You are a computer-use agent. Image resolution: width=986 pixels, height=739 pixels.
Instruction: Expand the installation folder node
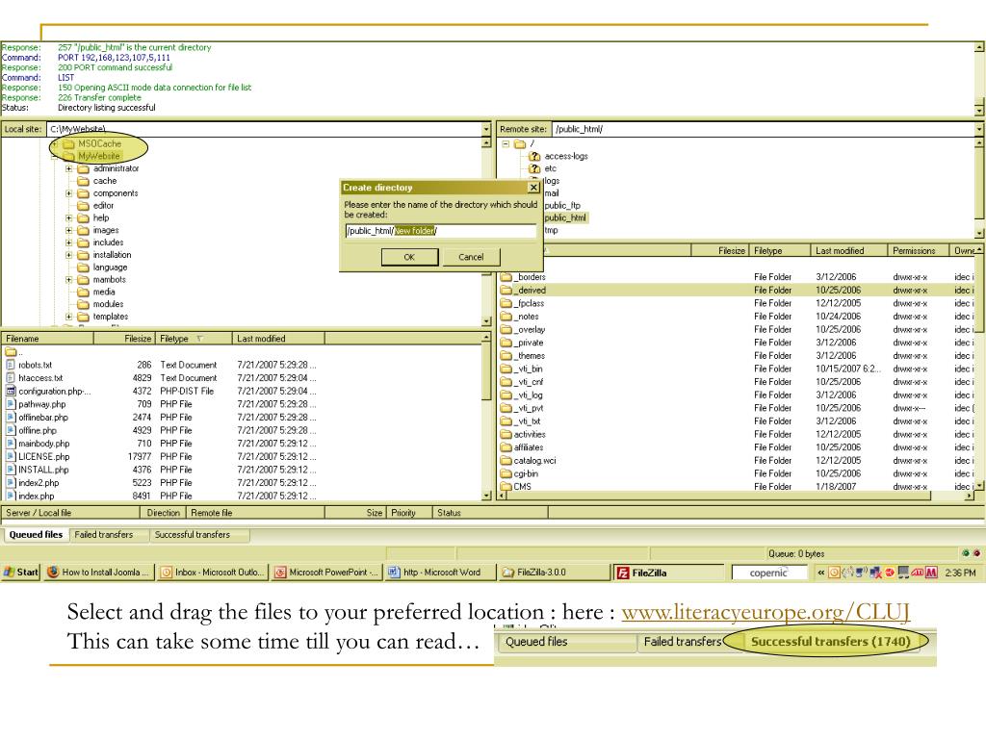69,255
